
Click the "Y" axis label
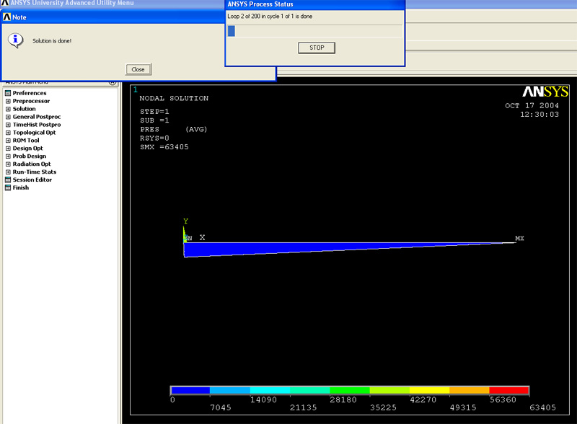click(x=185, y=221)
